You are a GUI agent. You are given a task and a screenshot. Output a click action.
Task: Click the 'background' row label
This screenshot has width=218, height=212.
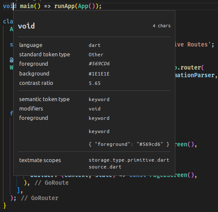pos(34,74)
